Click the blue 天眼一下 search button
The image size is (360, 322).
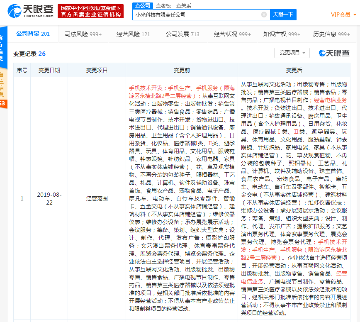coord(283,15)
